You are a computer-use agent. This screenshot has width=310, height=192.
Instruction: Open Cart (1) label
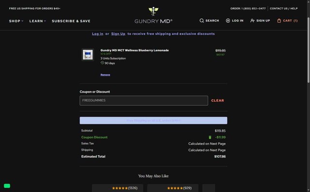coord(290,20)
